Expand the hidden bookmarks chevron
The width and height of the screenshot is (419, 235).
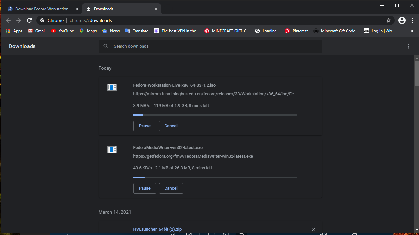pos(412,31)
